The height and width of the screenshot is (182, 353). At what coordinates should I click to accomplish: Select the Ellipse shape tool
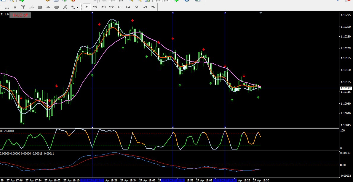pos(57,7)
